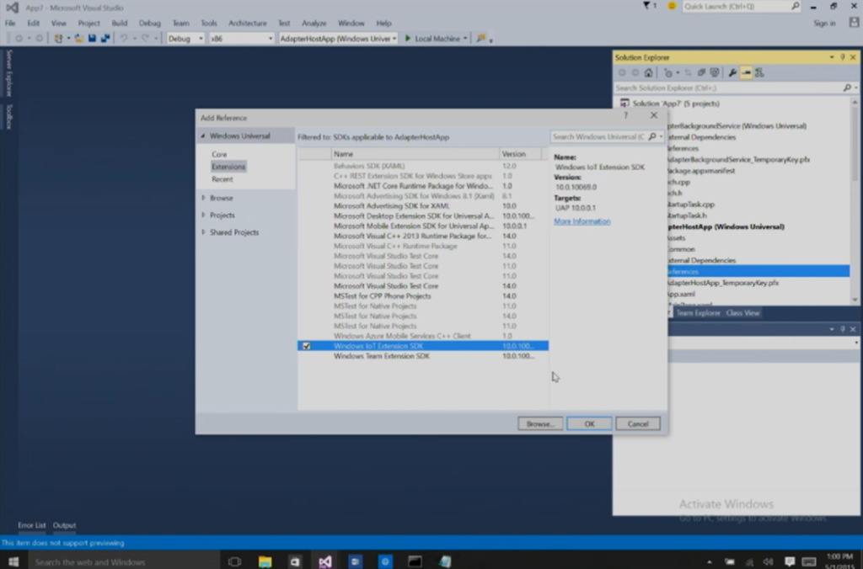Select Core under Windows Universal

(x=219, y=155)
